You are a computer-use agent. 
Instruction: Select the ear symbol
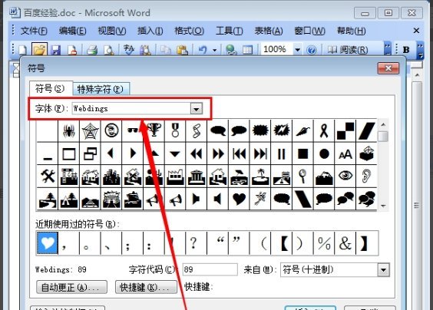pyautogui.click(x=366, y=176)
